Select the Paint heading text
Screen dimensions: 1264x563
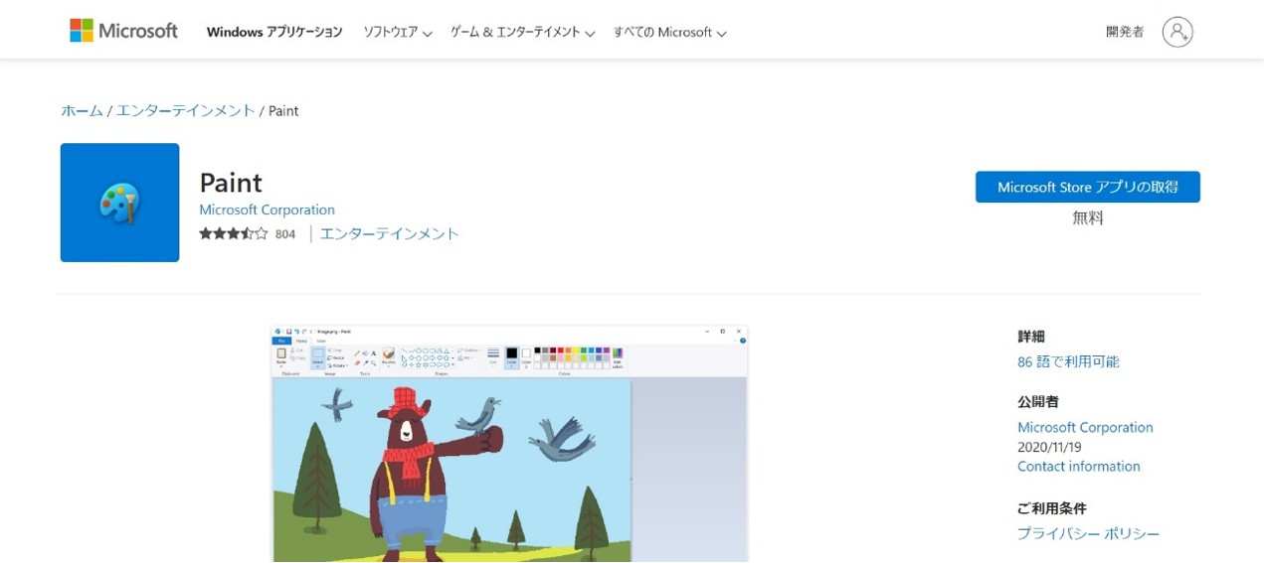click(x=231, y=183)
